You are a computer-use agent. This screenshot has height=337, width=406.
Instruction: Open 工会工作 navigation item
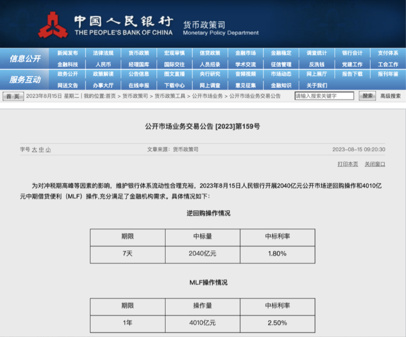[388, 64]
